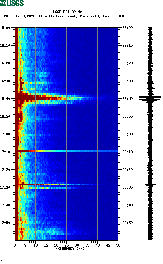This screenshot has height=264, width=163.
Task: Click the '16:40' PDT time label
Action: click(5, 99)
